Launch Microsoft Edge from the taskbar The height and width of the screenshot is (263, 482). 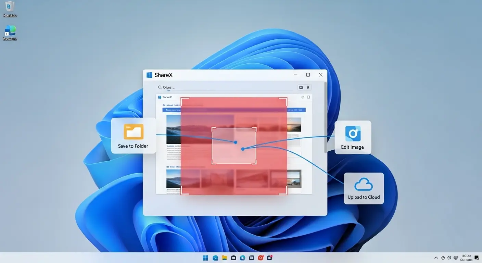click(x=215, y=258)
